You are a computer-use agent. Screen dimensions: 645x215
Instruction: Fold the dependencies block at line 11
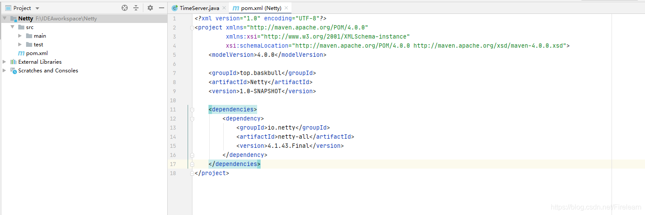tap(192, 109)
